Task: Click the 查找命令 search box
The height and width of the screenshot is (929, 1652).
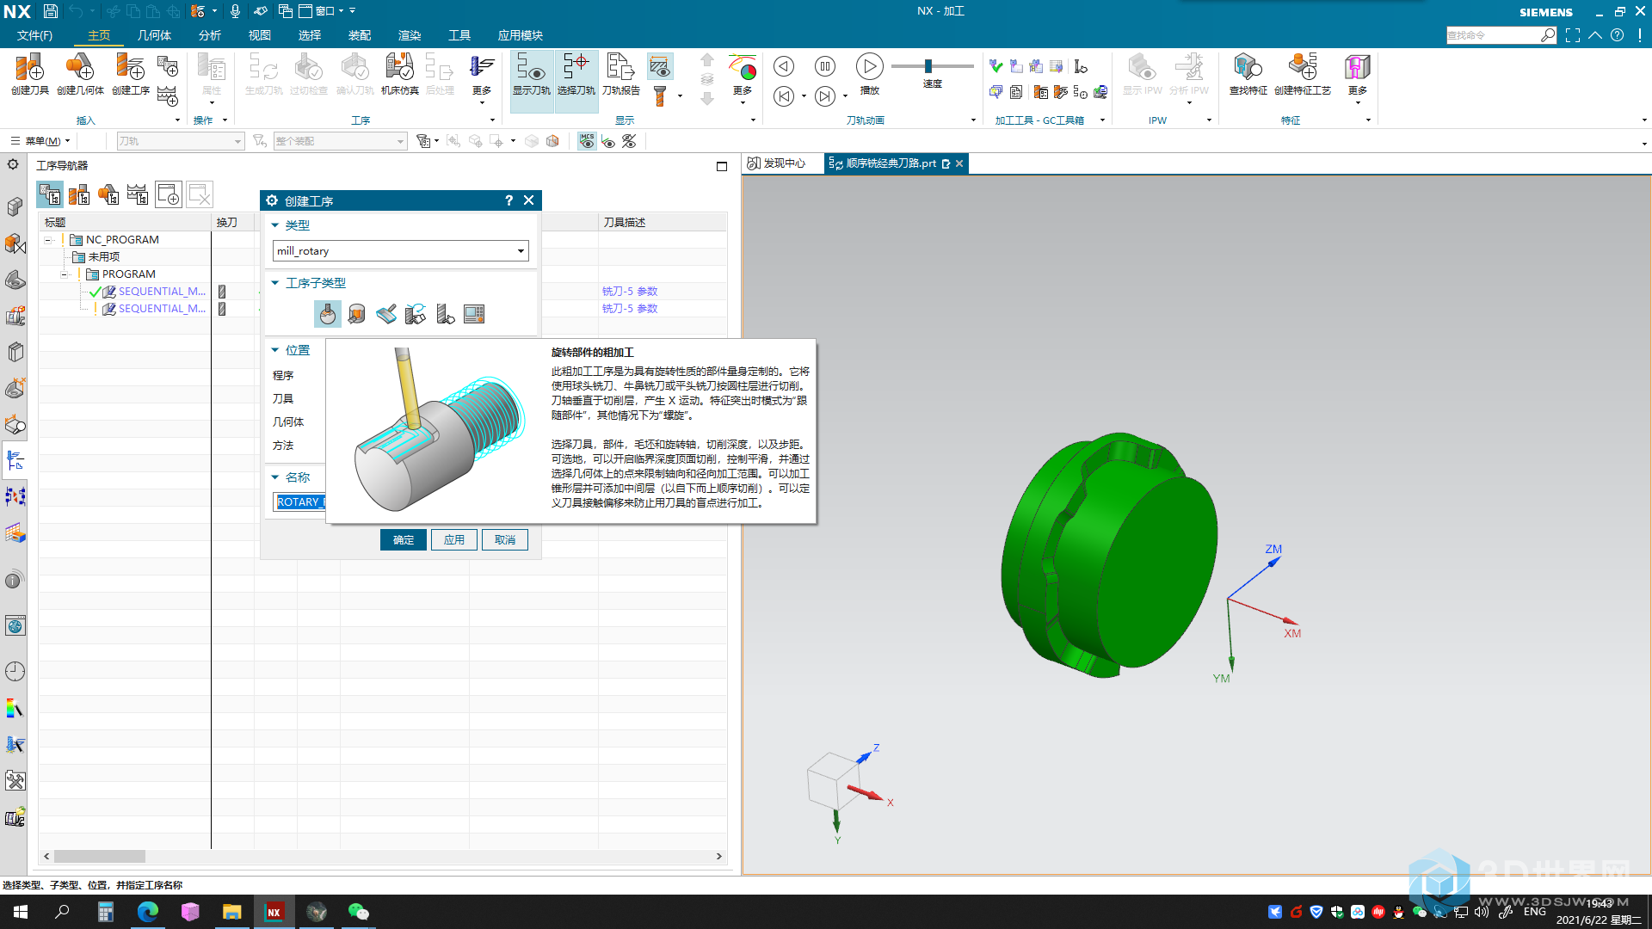Action: [1501, 35]
